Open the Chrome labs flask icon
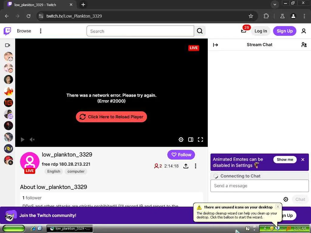 [282, 16]
